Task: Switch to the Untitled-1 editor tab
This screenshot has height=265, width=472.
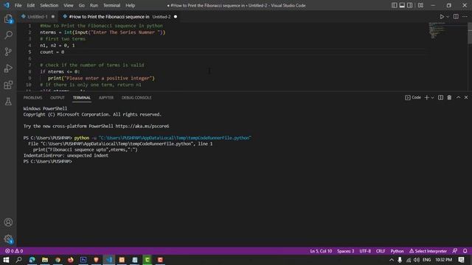Action: [38, 17]
